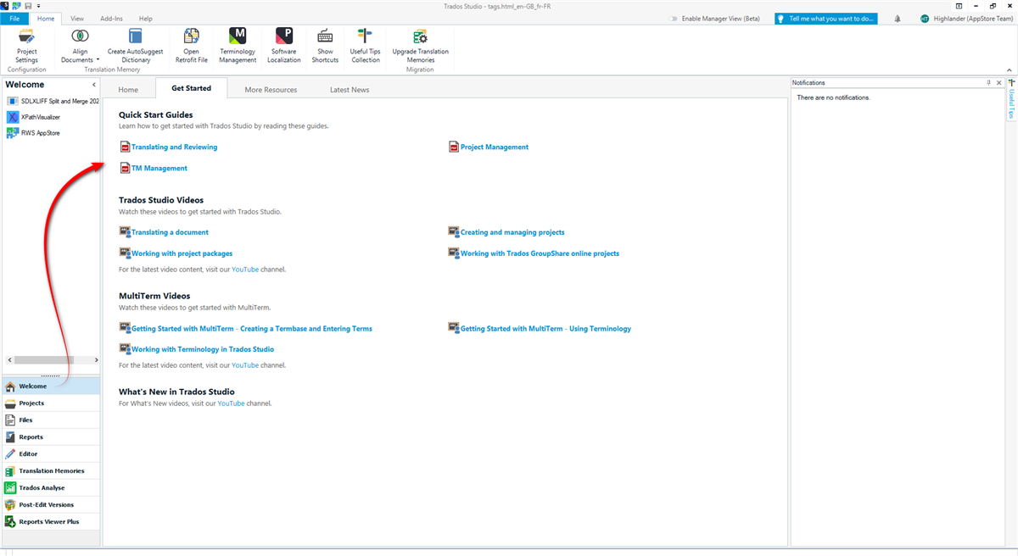Open the quick access toolbar dropdown
Viewport: 1018px width, 556px height.
(x=38, y=5)
